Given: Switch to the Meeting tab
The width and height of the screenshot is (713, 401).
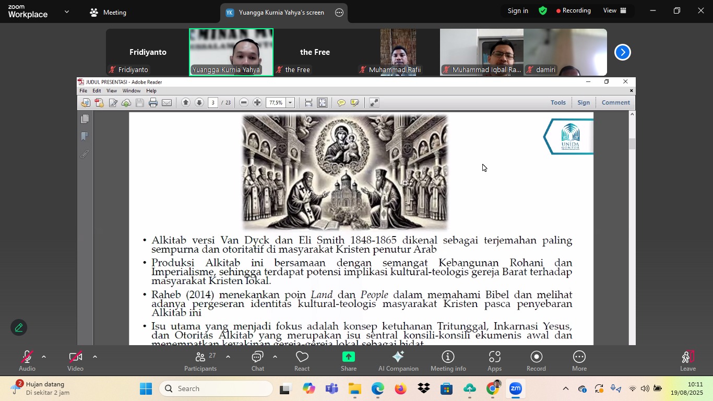Looking at the screenshot, I should click(x=108, y=13).
